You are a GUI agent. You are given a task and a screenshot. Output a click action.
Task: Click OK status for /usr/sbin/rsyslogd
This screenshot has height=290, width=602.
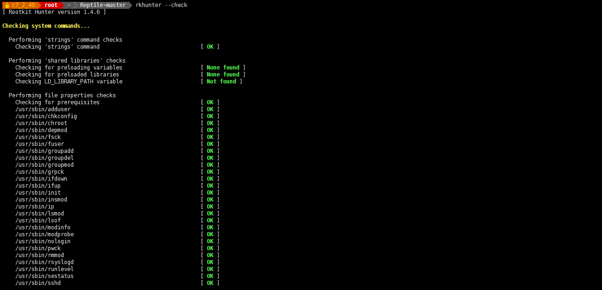point(210,262)
